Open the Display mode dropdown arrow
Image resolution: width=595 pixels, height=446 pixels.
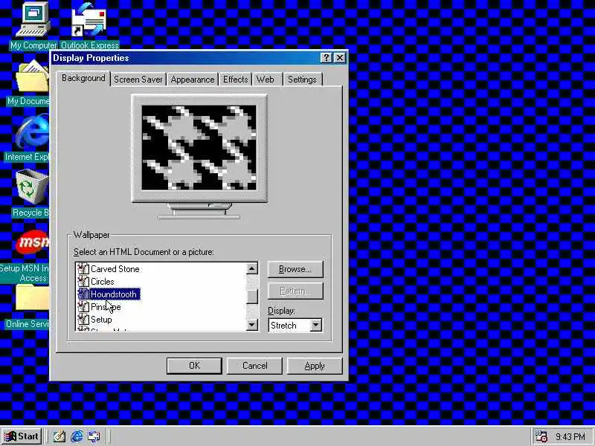(x=315, y=325)
